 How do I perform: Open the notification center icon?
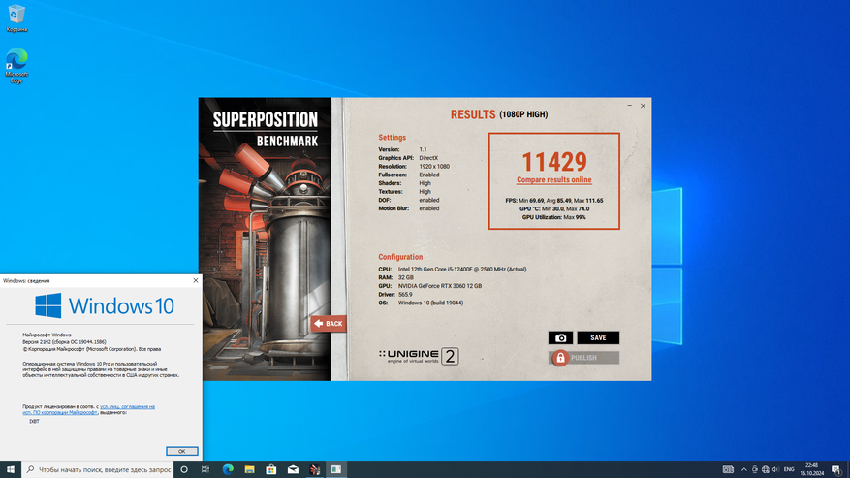tap(836, 469)
